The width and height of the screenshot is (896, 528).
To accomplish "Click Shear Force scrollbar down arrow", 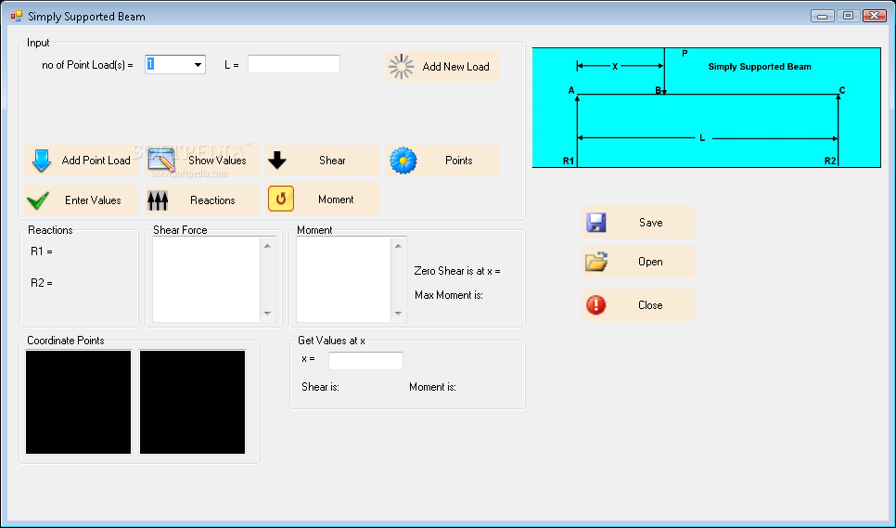I will click(267, 314).
